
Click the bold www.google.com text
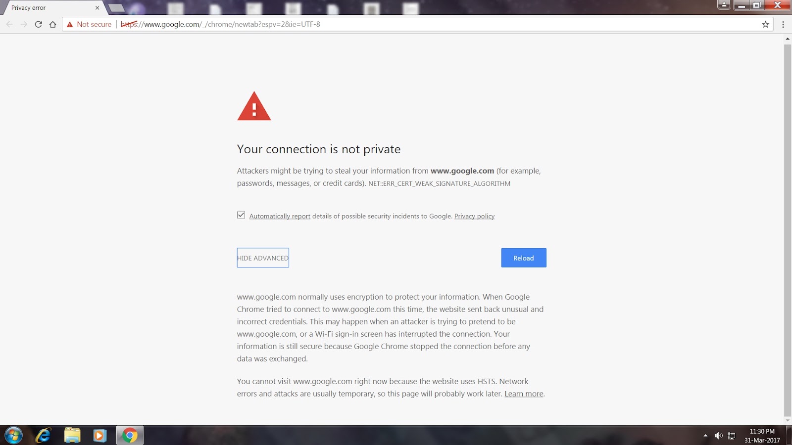[x=462, y=171]
